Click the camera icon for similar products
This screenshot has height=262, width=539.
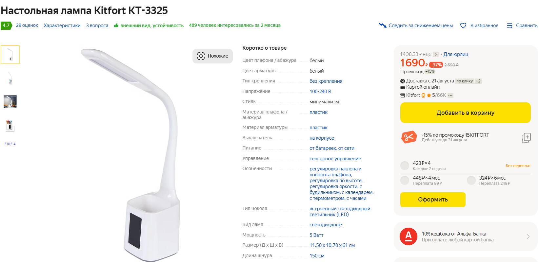[201, 56]
